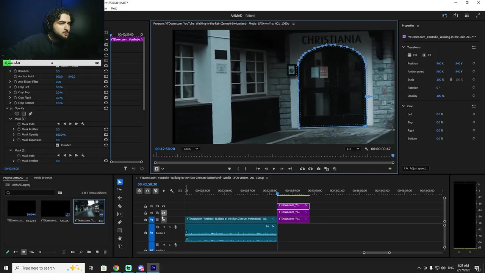The image size is (485, 273).
Task: Collapse the Opacity effect section
Action: [7, 108]
